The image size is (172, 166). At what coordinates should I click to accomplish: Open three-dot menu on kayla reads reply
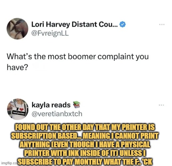click(161, 105)
